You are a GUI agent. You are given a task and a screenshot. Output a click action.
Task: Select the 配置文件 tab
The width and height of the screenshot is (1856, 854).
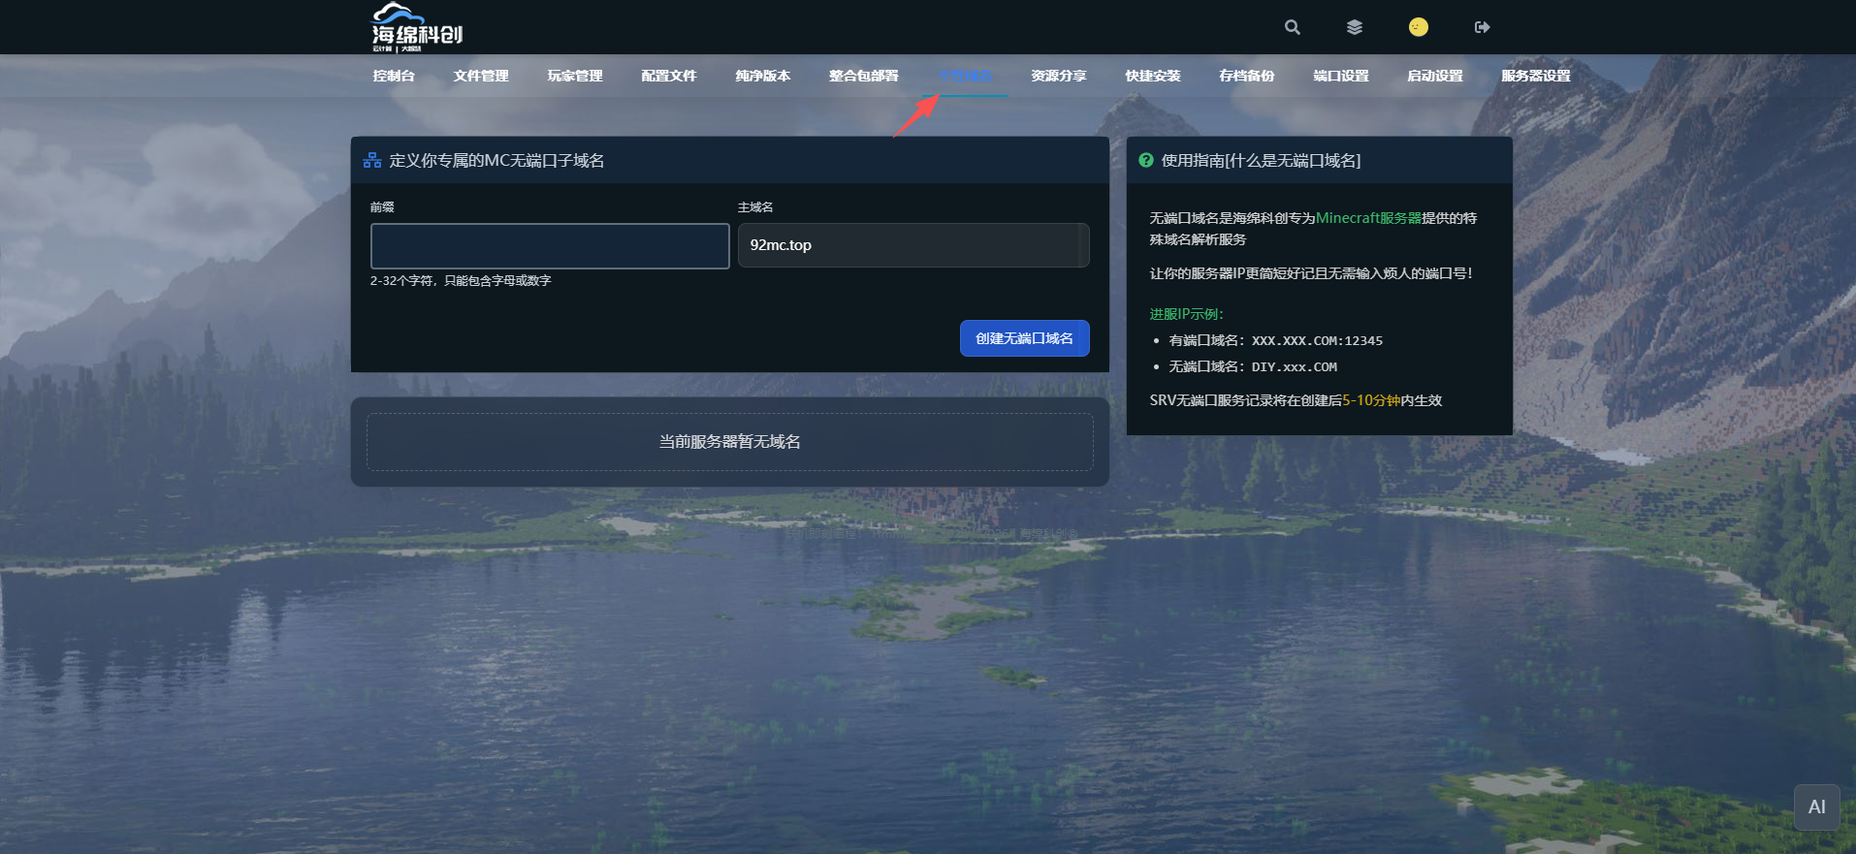(x=669, y=76)
